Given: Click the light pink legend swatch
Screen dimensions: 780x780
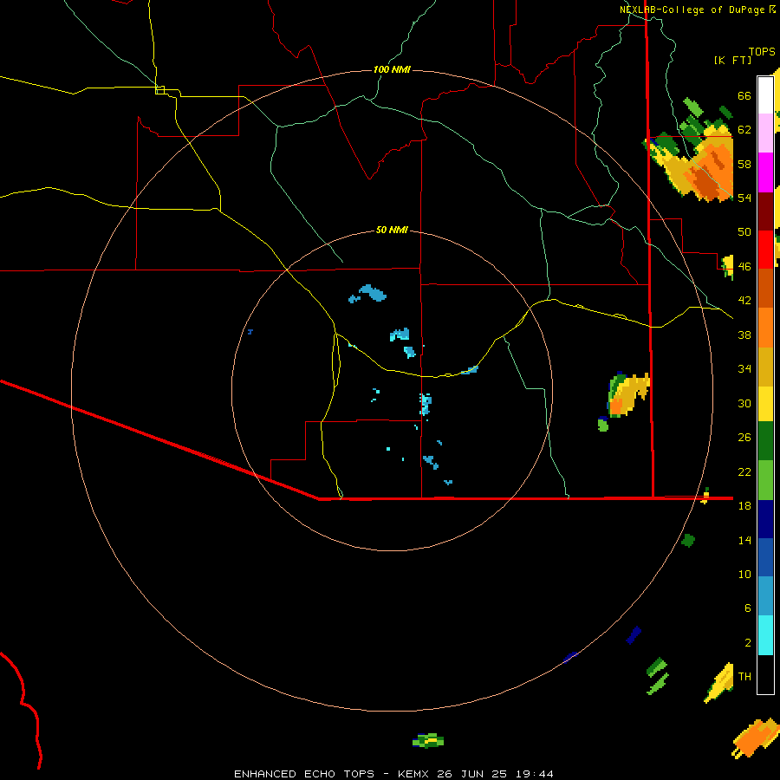Looking at the screenshot, I should click(765, 133).
